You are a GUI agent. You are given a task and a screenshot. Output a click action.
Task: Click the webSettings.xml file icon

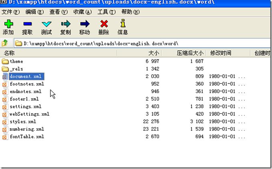[x=5, y=114]
